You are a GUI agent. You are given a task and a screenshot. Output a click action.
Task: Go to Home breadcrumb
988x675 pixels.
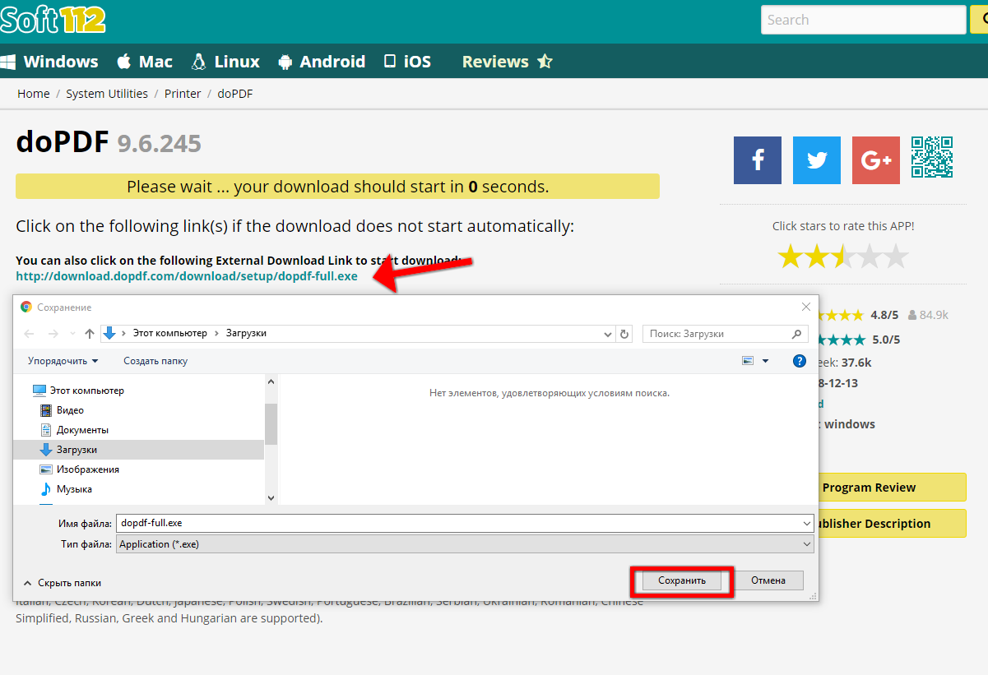click(x=34, y=94)
